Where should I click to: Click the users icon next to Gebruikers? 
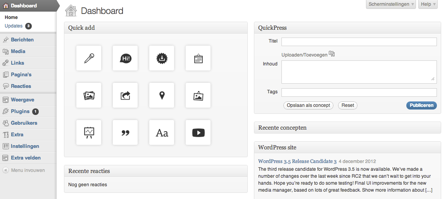pyautogui.click(x=6, y=123)
